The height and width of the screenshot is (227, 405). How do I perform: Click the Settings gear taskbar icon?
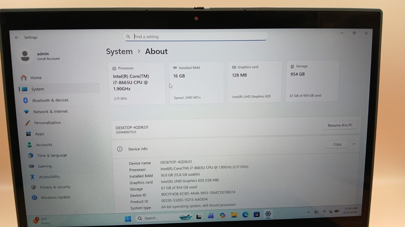[268, 214]
